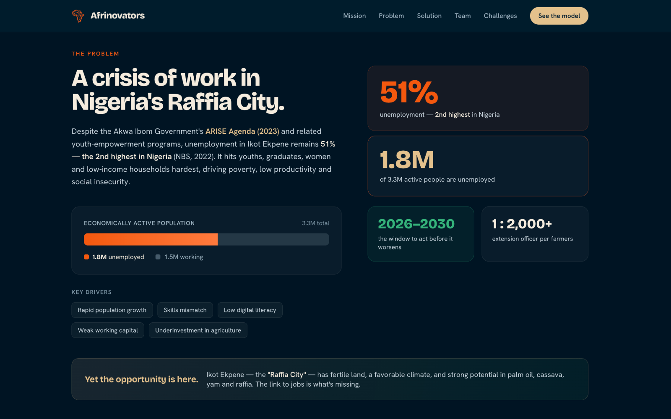Click 'extension officer per farmers' caption
671x419 pixels.
coord(532,239)
